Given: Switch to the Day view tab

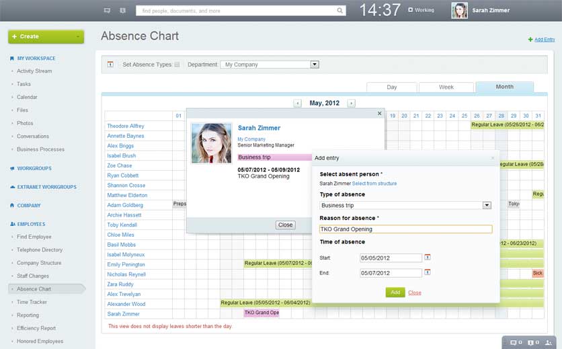Looking at the screenshot, I should click(391, 87).
